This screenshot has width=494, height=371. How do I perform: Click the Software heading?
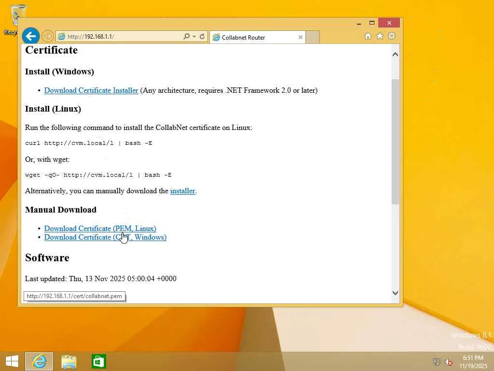[47, 258]
